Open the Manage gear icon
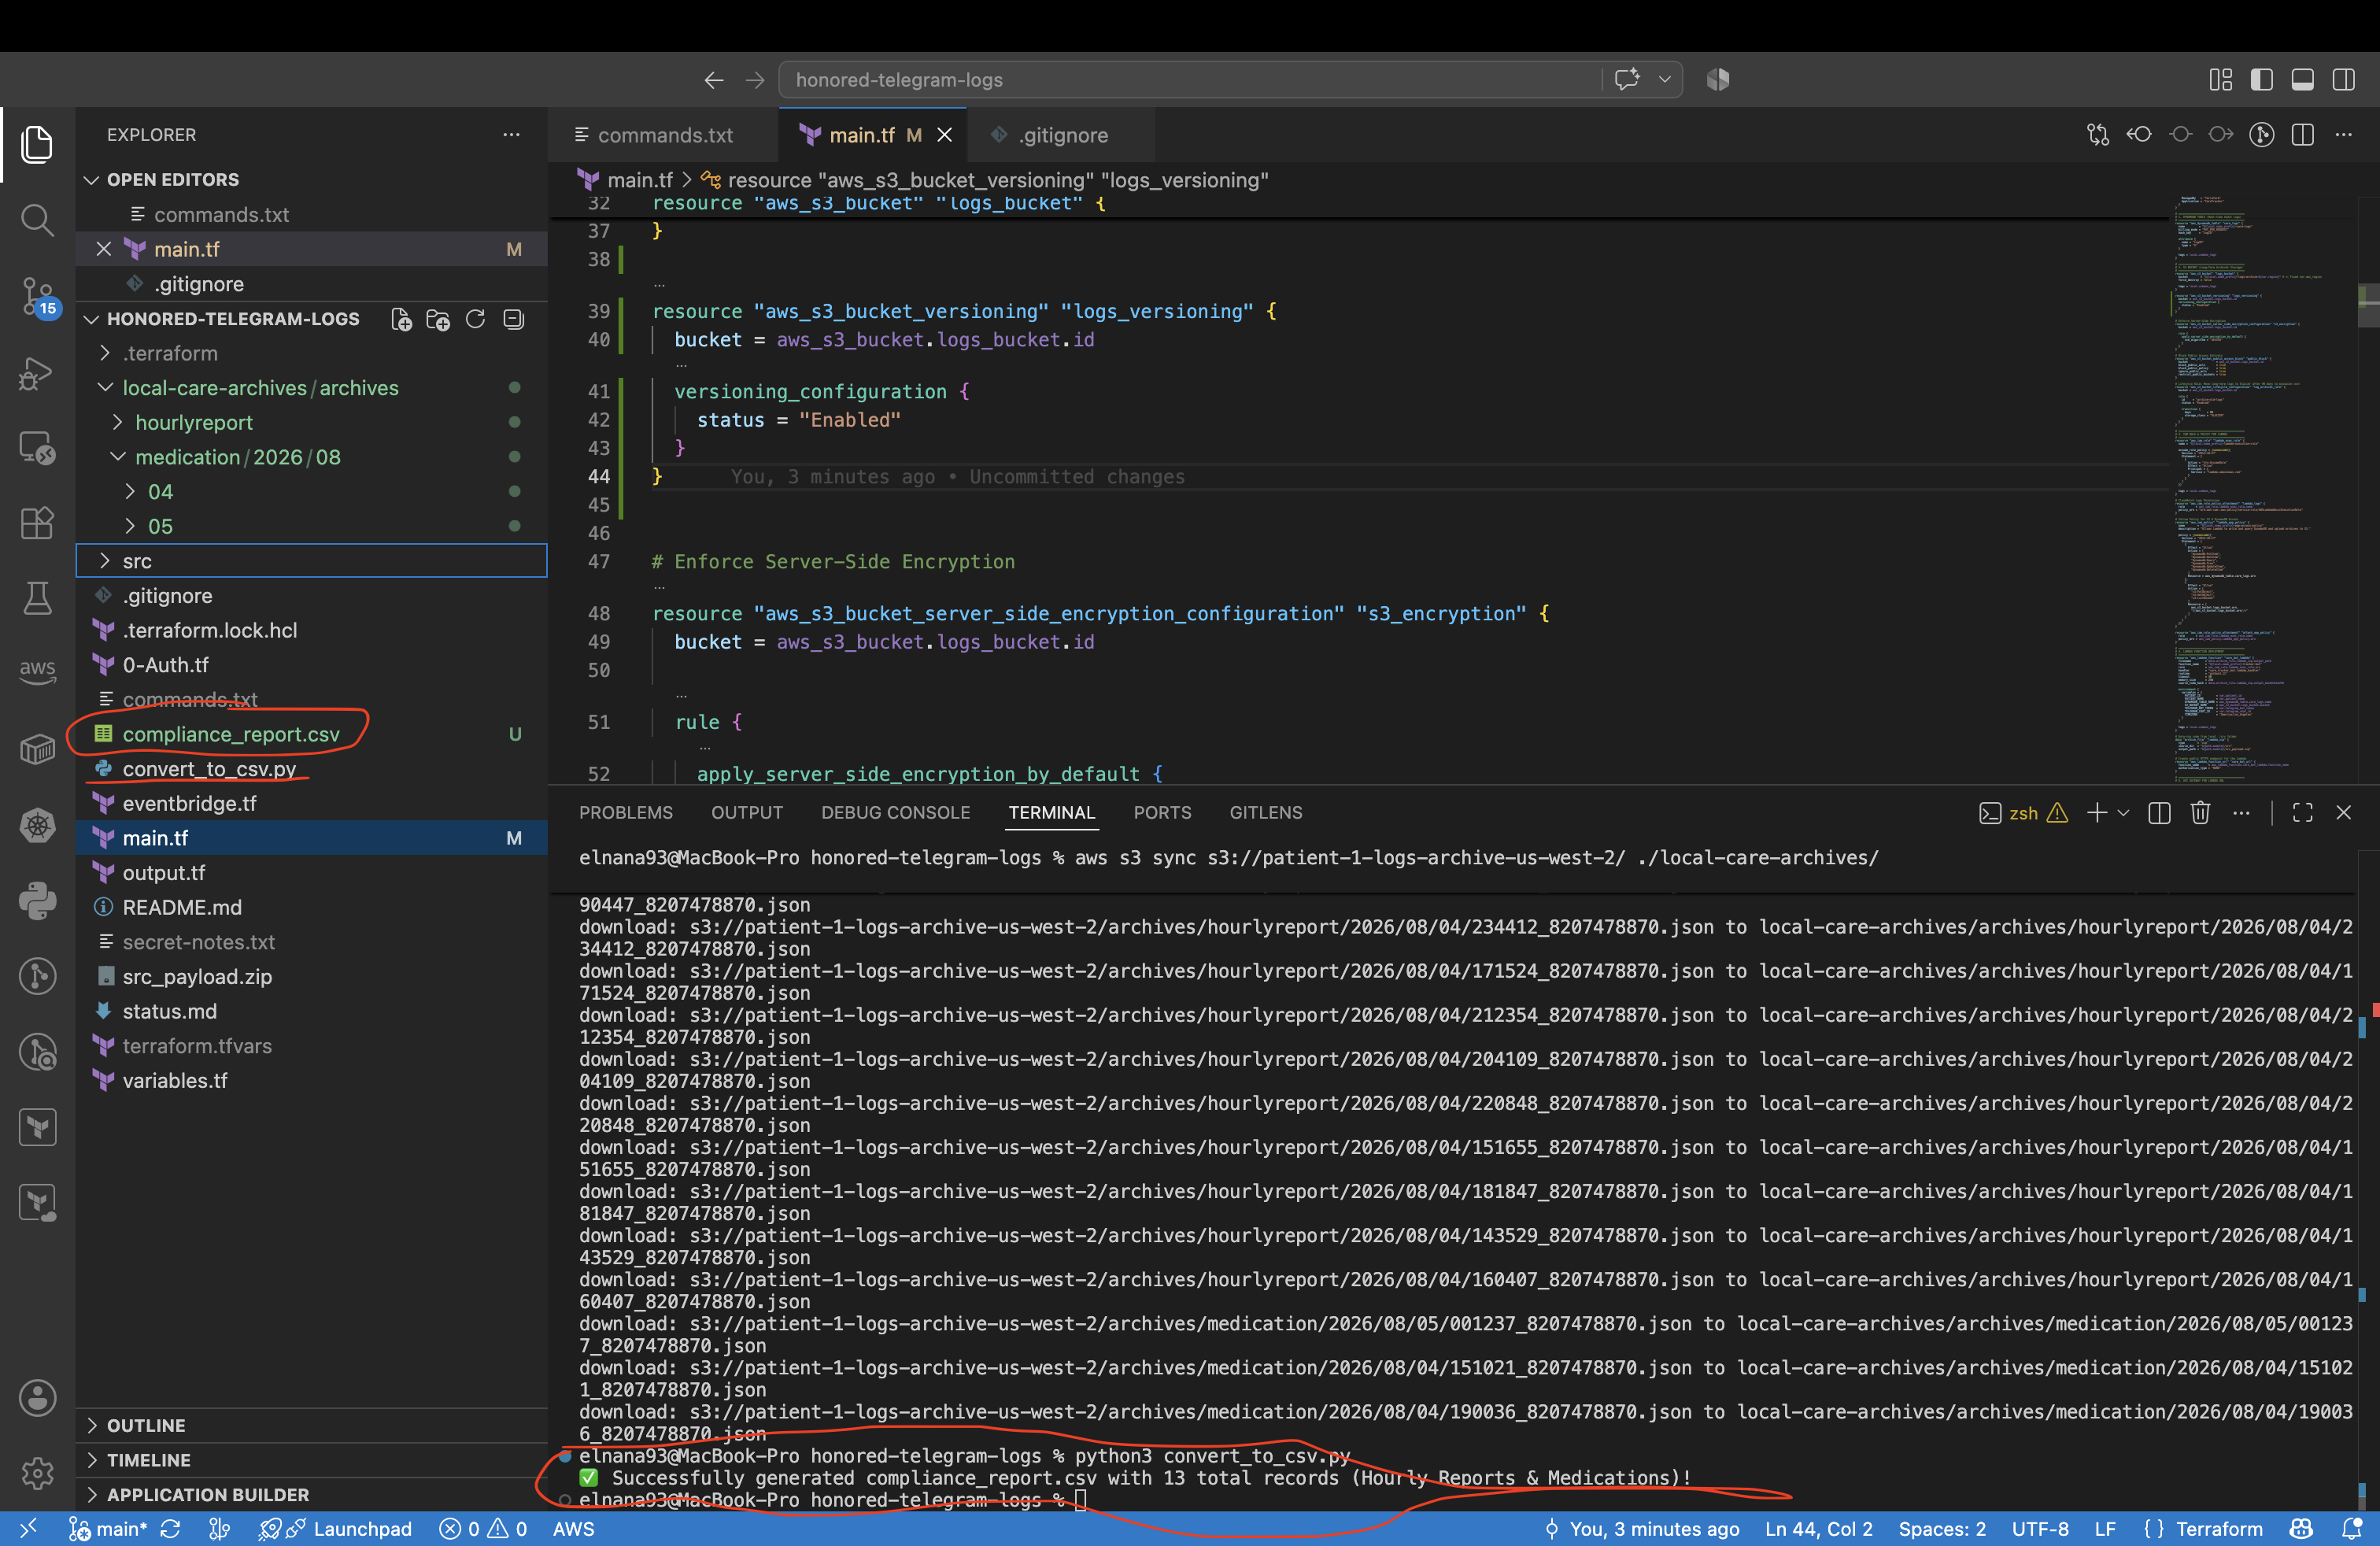The image size is (2380, 1546). [37, 1473]
